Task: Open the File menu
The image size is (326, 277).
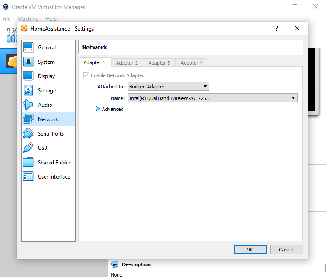Action: tap(6, 19)
